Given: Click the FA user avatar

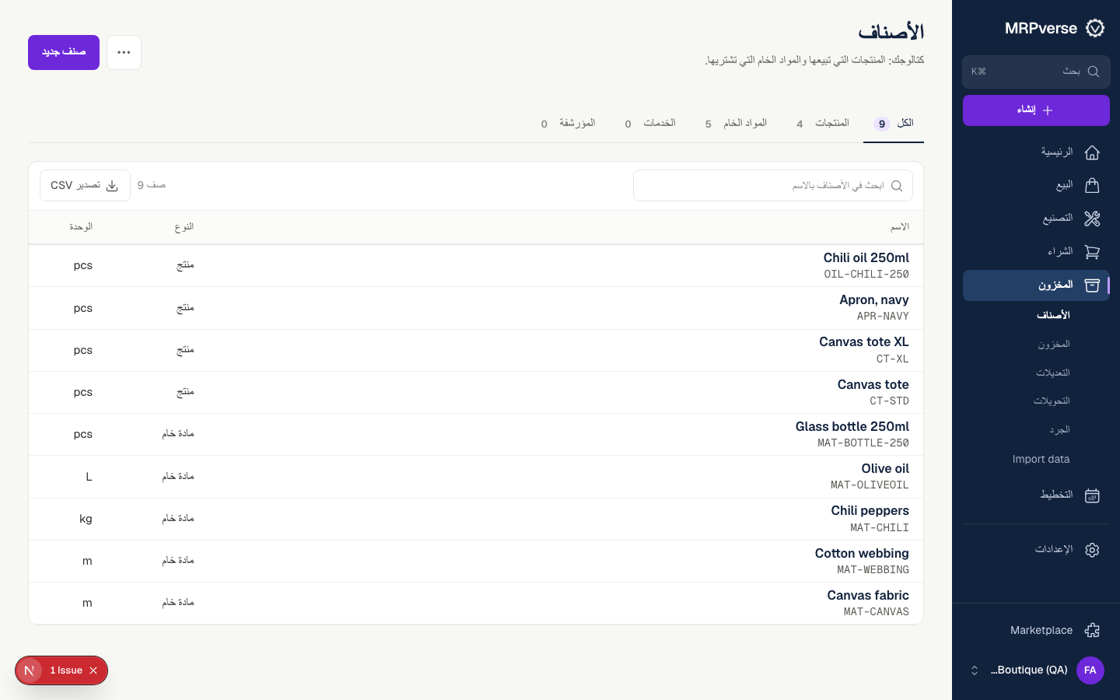Looking at the screenshot, I should click(x=1090, y=670).
